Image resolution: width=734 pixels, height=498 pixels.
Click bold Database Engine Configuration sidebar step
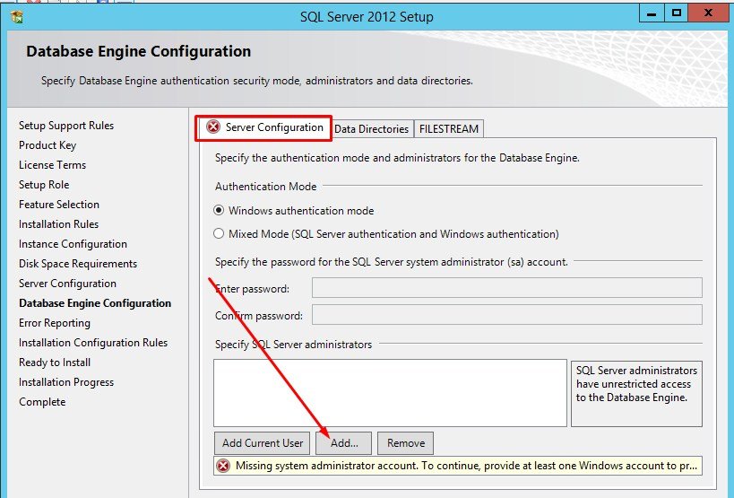point(95,303)
